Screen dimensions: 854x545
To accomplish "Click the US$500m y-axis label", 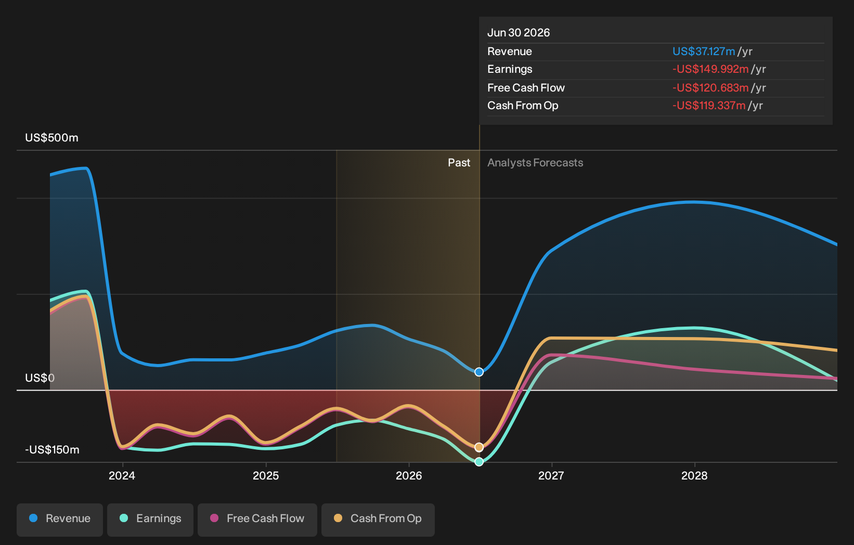I will (52, 138).
